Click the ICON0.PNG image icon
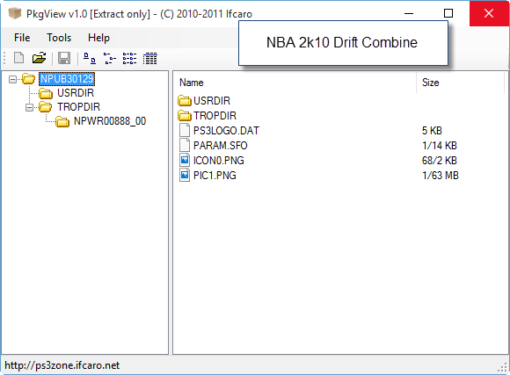This screenshot has height=375, width=510. [x=185, y=160]
